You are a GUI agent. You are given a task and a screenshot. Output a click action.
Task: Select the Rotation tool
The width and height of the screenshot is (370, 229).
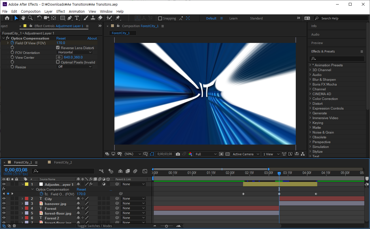(x=39, y=18)
